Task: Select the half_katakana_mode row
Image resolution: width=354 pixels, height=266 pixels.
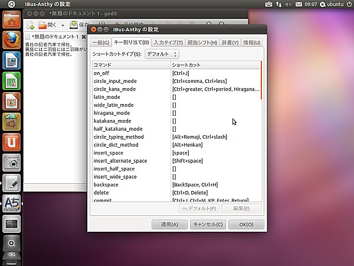Action: [x=176, y=129]
